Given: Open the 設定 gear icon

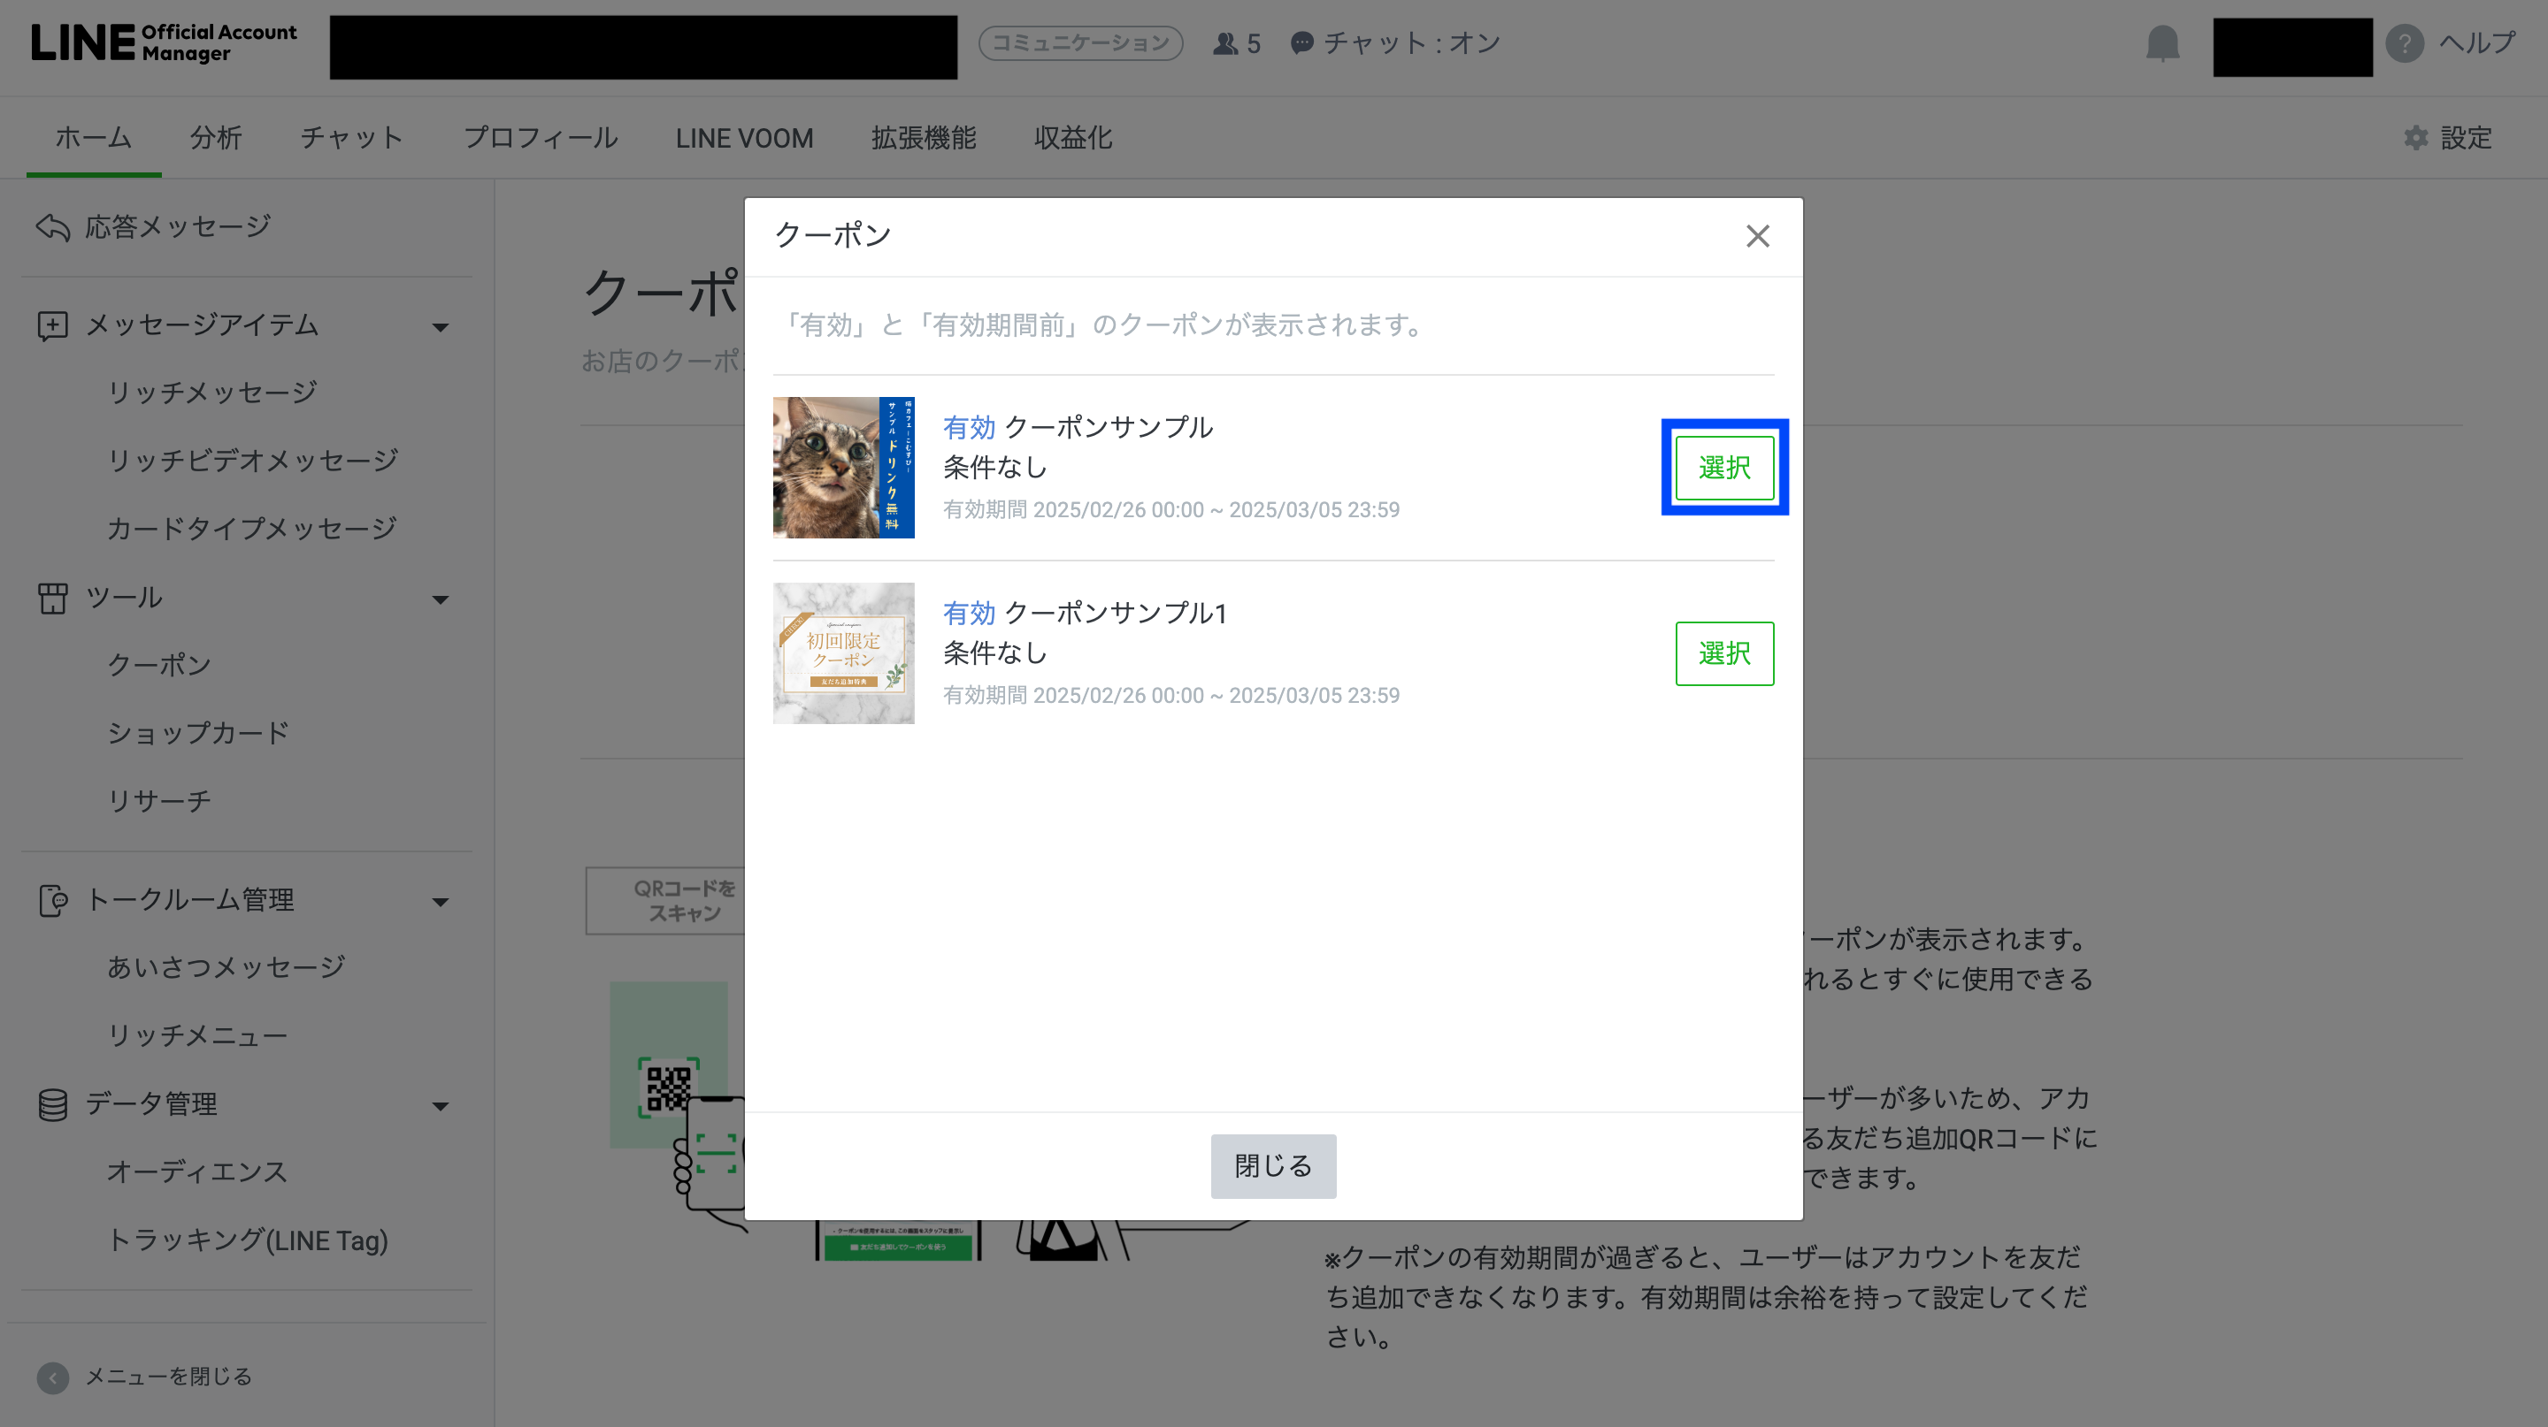Looking at the screenshot, I should (x=2415, y=137).
